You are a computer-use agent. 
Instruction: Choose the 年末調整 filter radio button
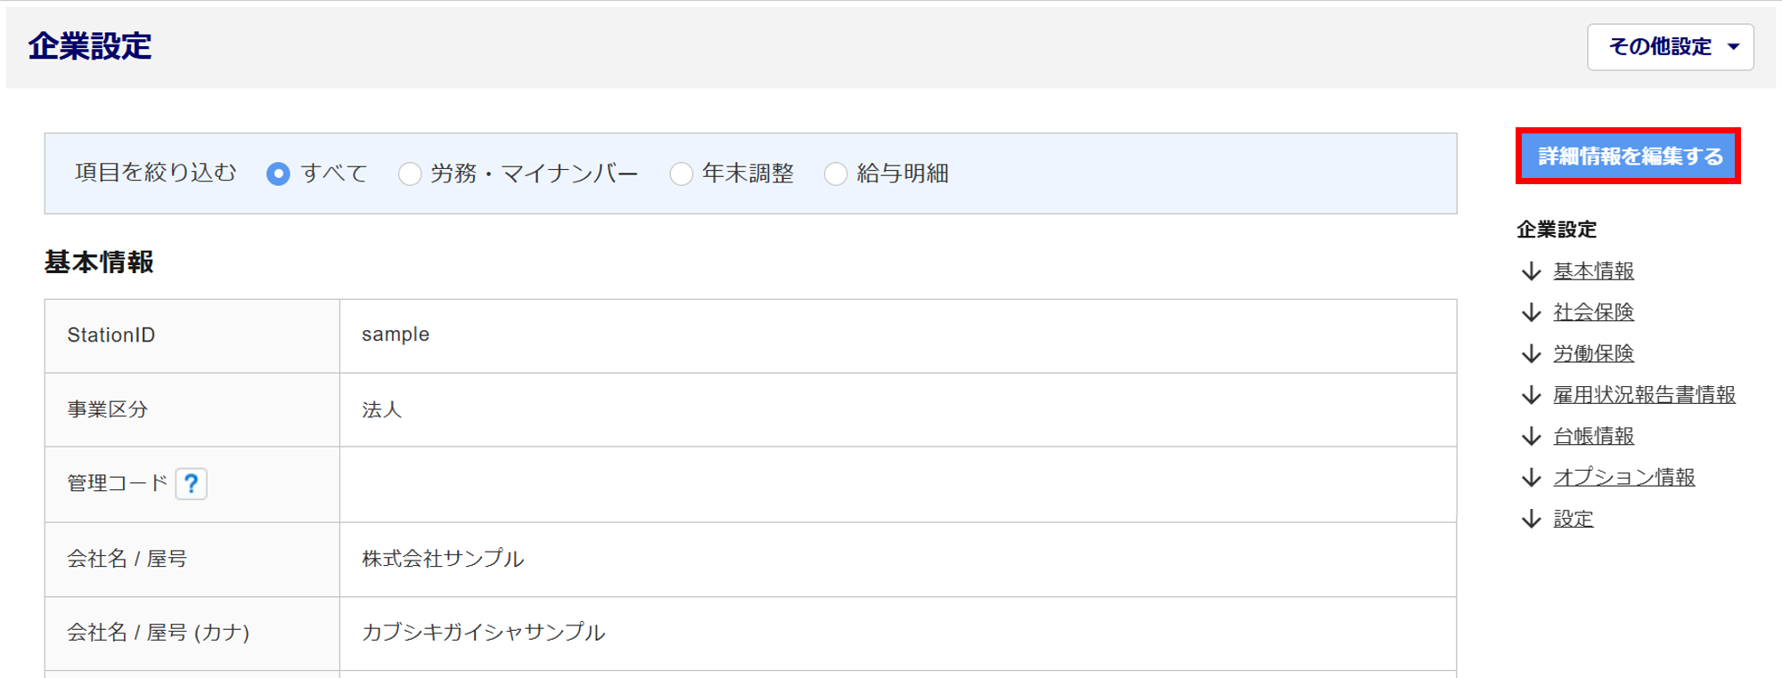(x=682, y=174)
